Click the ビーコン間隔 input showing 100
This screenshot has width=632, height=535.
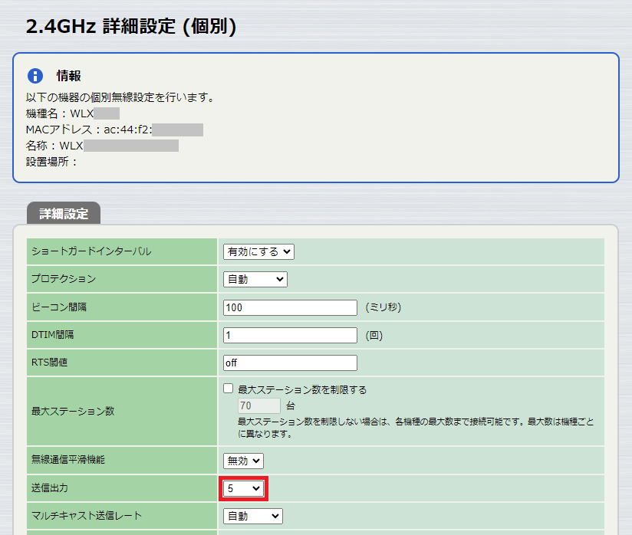click(x=289, y=307)
